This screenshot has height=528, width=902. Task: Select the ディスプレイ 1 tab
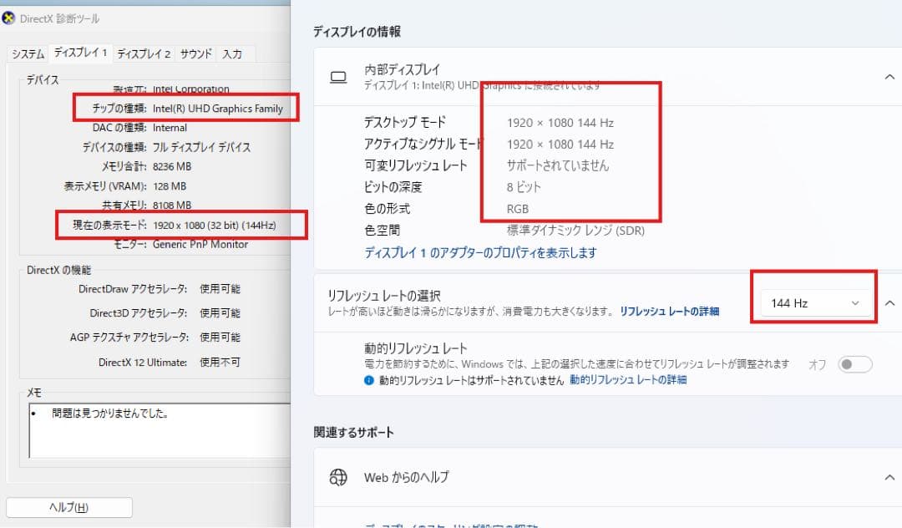(80, 53)
